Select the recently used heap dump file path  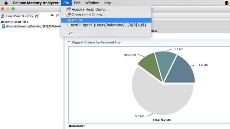(34, 26)
